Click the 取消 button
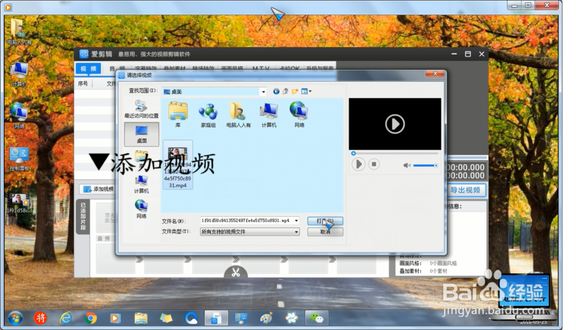This screenshot has width=576, height=330. (x=325, y=232)
